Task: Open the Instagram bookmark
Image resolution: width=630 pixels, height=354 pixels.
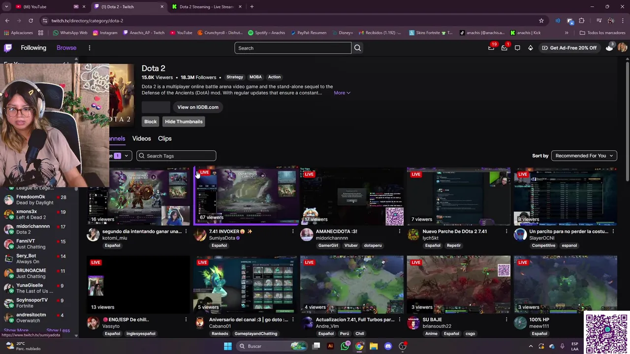Action: pos(105,33)
